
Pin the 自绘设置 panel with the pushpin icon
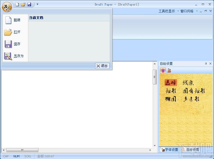point(206,63)
